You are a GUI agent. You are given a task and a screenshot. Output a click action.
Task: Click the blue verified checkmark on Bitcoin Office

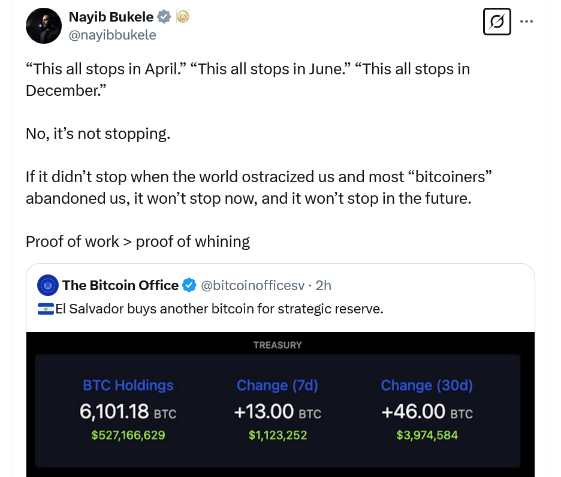point(189,285)
